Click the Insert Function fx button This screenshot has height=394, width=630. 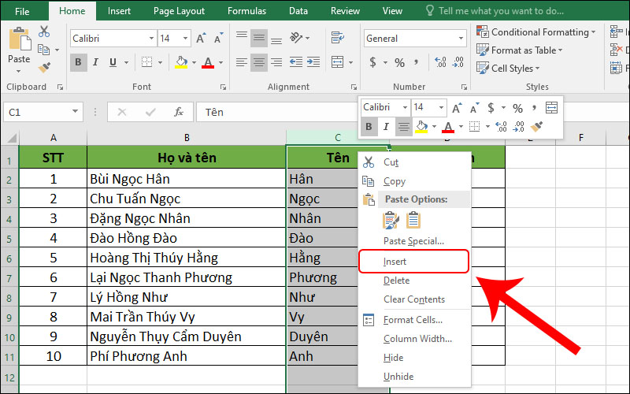179,112
